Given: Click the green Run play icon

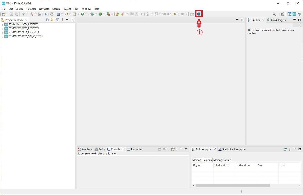Looking at the screenshot, I should coord(100,14).
